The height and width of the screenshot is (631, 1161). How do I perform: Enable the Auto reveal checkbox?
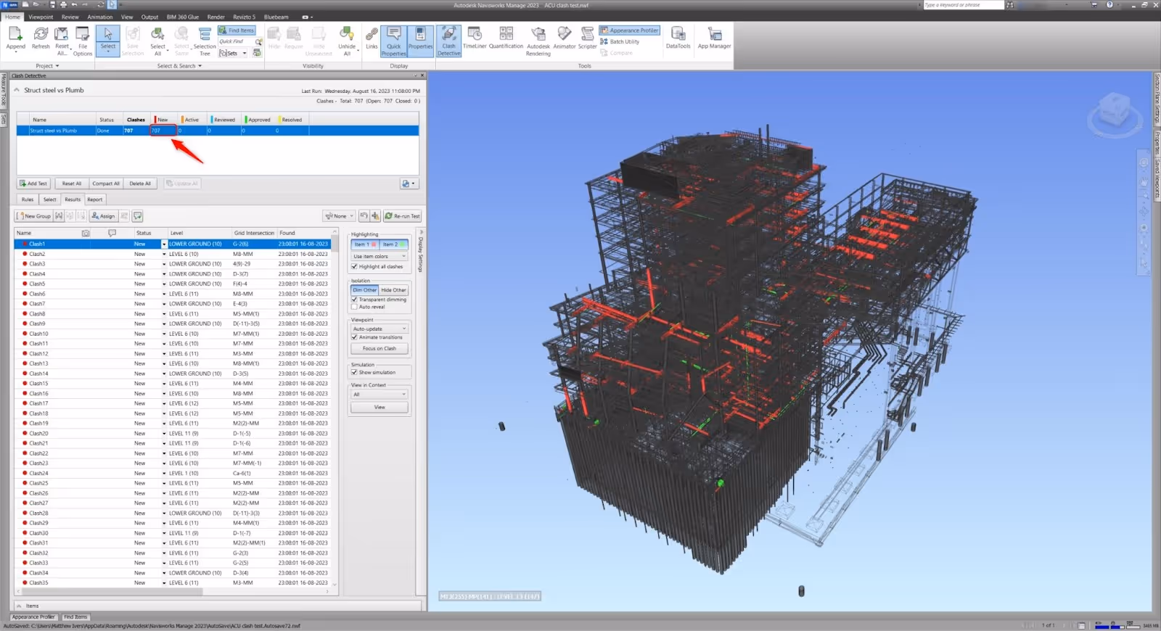(x=355, y=307)
